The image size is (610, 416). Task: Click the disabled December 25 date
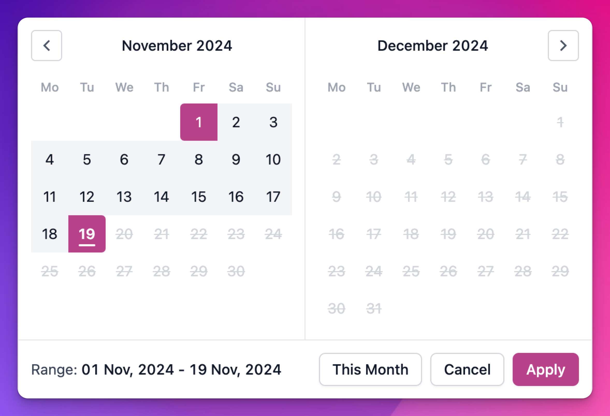pos(411,271)
